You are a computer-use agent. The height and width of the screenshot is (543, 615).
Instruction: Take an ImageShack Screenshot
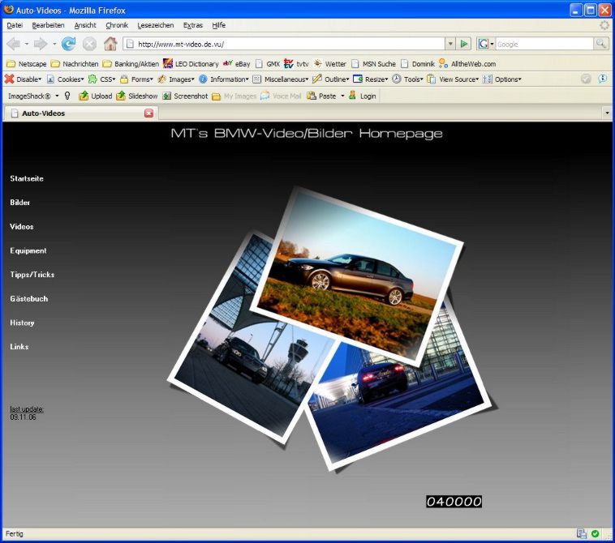coord(185,96)
